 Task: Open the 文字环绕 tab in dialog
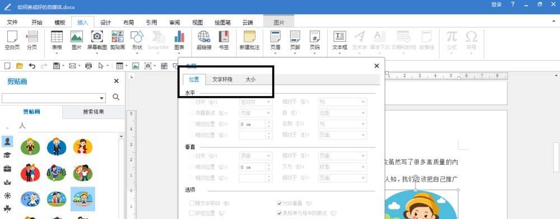pos(222,80)
